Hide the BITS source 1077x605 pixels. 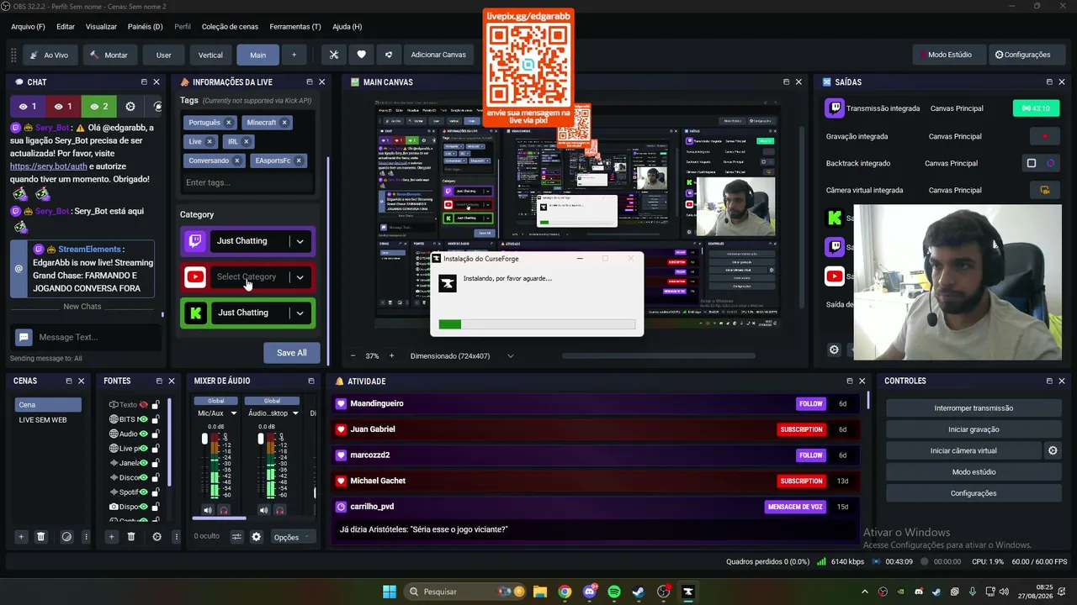tap(144, 419)
